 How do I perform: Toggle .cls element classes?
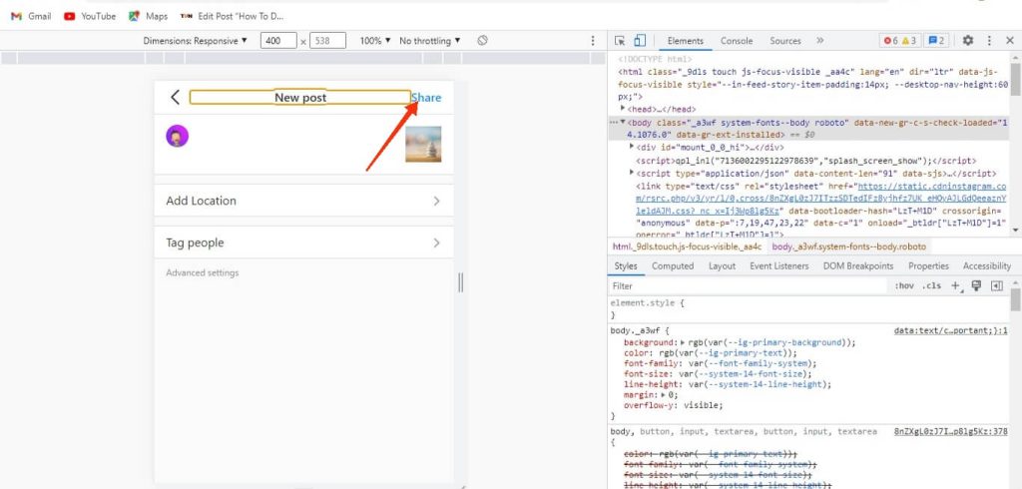click(x=931, y=285)
